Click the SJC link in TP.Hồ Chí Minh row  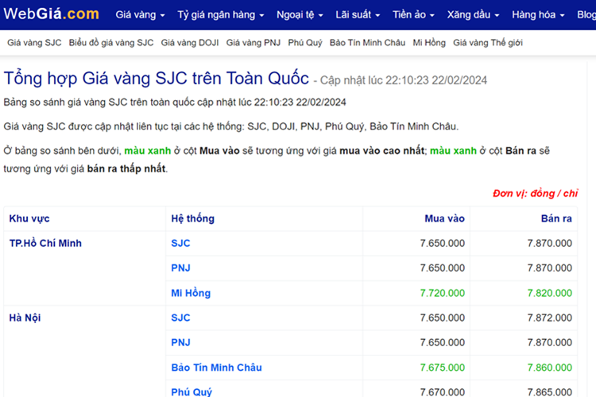point(180,243)
